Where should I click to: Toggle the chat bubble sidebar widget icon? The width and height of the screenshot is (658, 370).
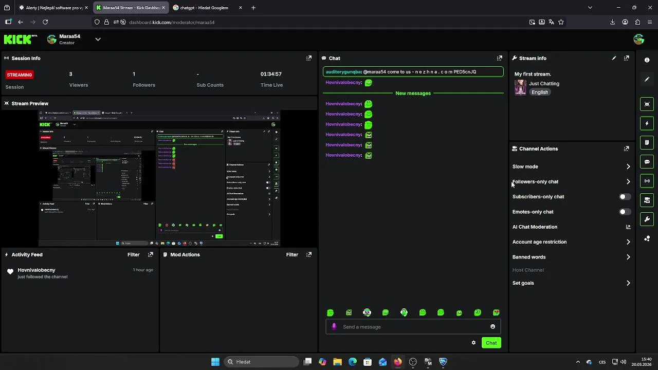647,162
